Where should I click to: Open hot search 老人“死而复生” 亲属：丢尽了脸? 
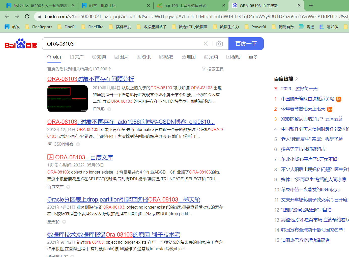coord(312,139)
